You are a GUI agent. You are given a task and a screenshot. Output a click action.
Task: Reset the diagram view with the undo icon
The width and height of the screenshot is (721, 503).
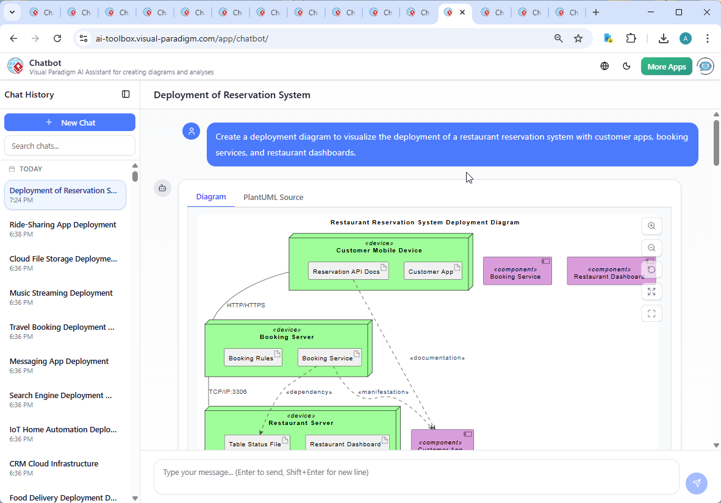(651, 269)
